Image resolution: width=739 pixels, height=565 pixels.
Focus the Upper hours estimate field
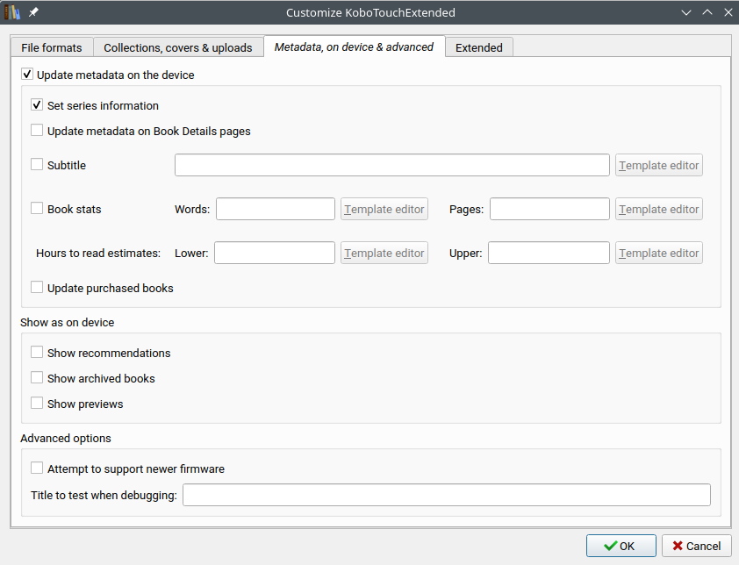[x=549, y=253]
